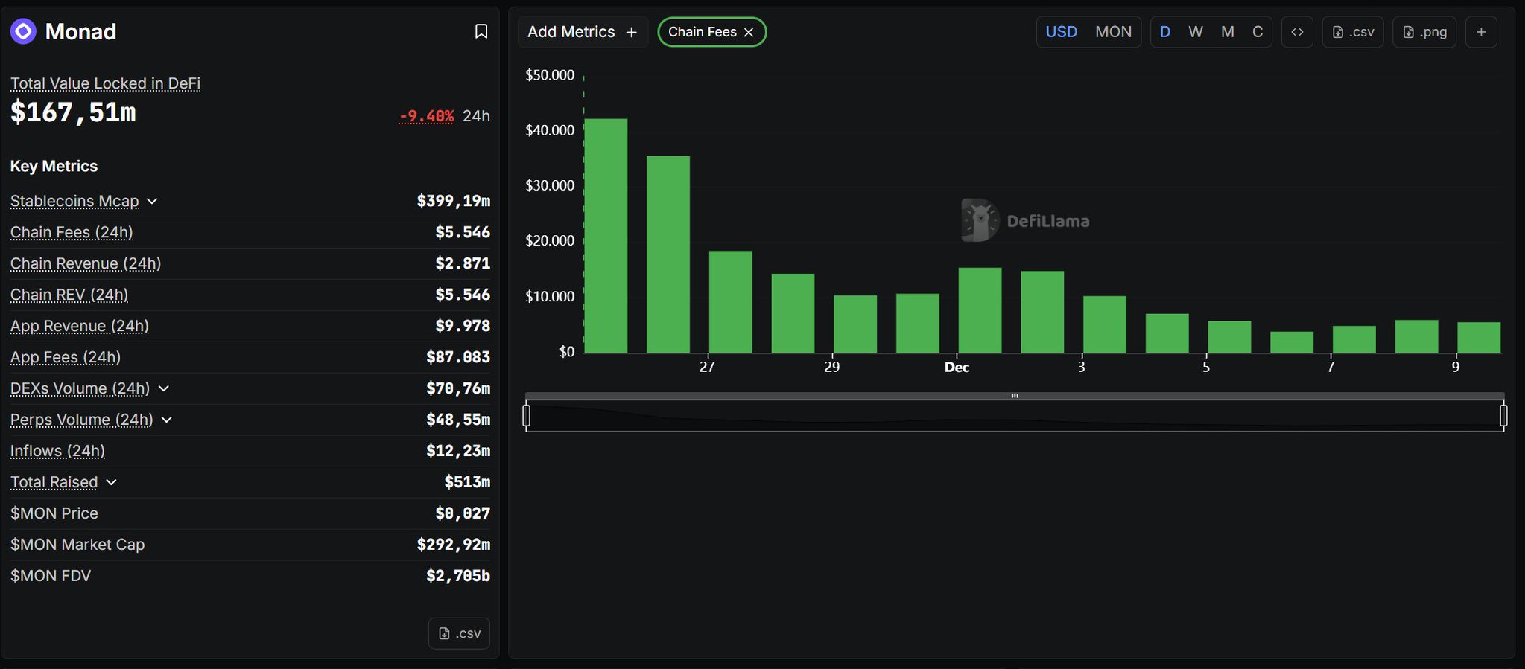Click the left handle of range slider
This screenshot has height=669, width=1525.
[x=527, y=415]
